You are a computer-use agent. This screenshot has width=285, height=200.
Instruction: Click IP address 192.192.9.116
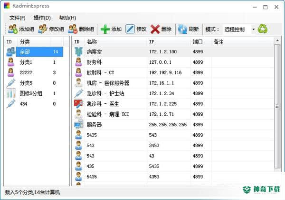click(x=165, y=73)
